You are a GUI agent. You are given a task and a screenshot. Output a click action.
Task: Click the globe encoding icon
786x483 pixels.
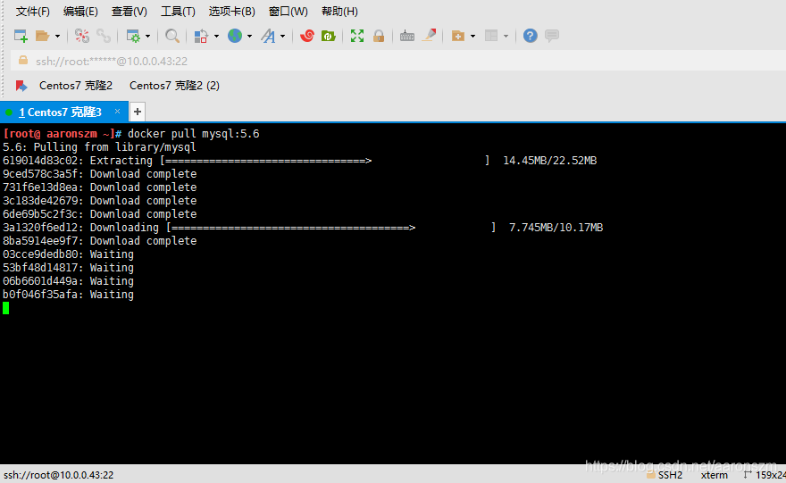coord(235,36)
